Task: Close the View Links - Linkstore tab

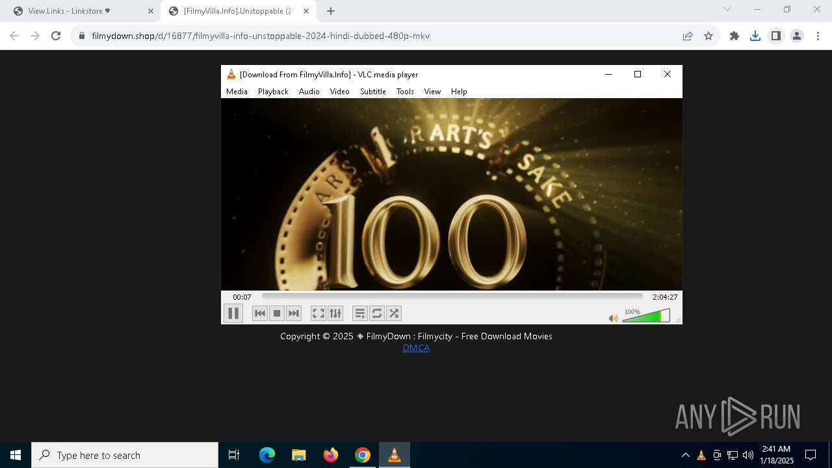Action: click(x=150, y=11)
